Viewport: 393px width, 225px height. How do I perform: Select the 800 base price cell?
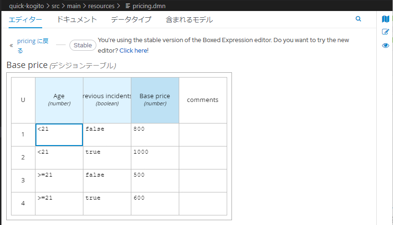tap(155, 135)
